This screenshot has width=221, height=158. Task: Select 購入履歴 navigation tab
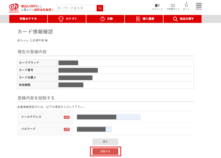click(144, 19)
